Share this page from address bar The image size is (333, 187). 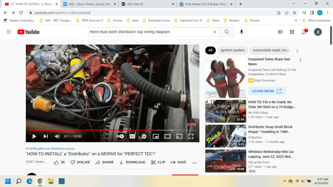pos(286,13)
